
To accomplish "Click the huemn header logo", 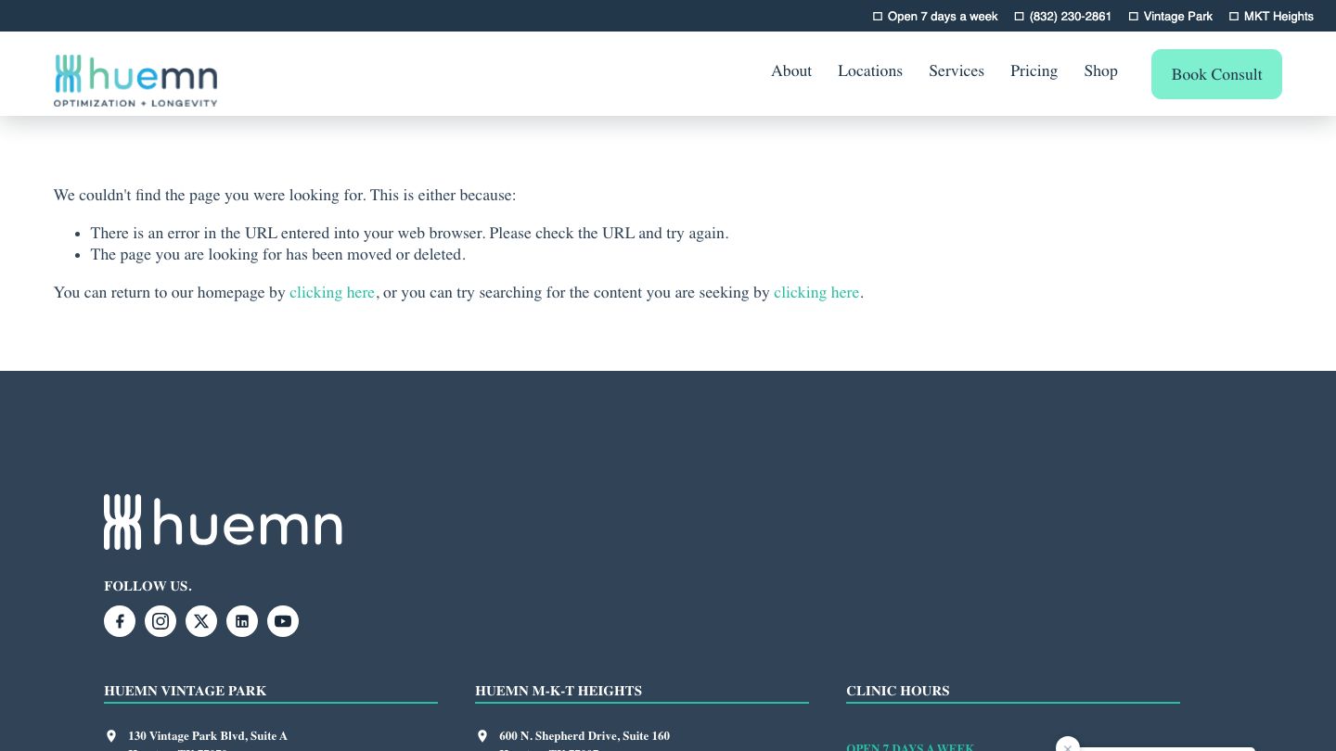I will point(135,80).
